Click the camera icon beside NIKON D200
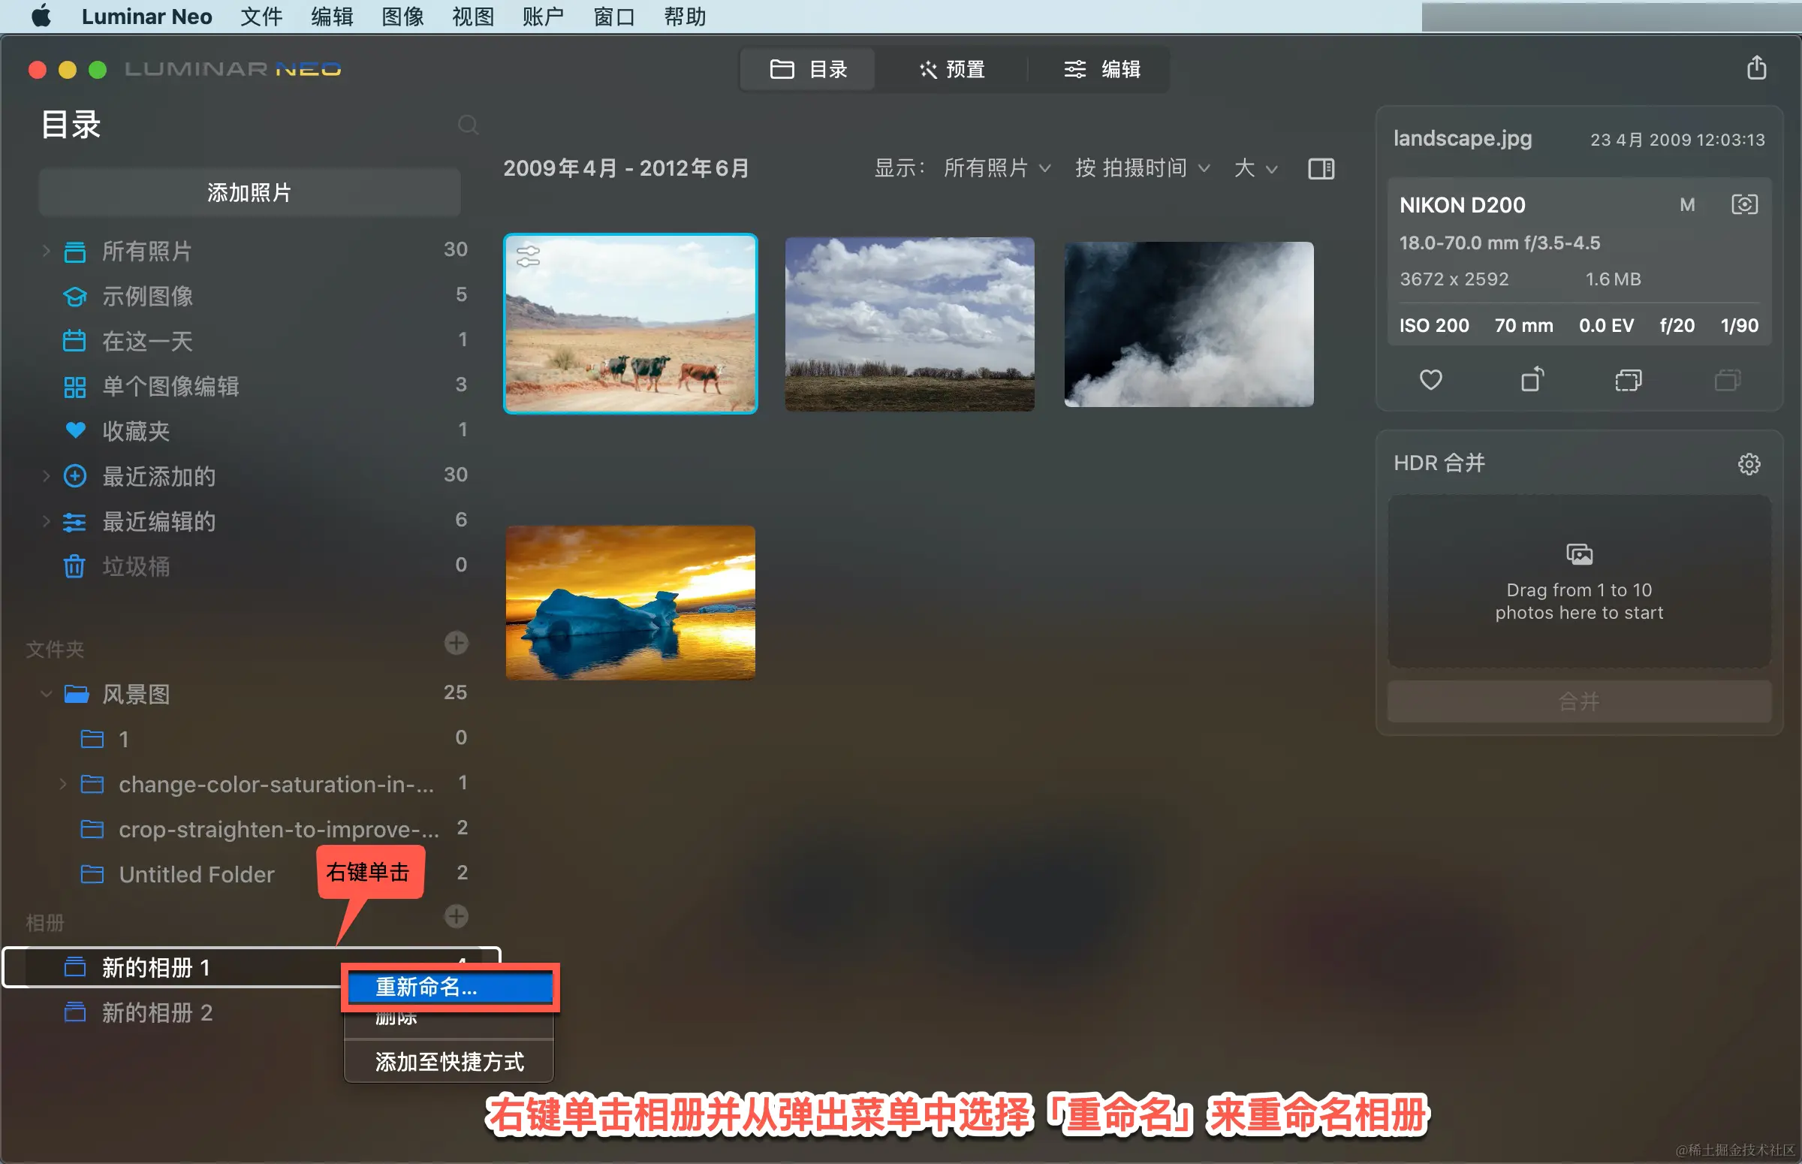 click(x=1744, y=205)
